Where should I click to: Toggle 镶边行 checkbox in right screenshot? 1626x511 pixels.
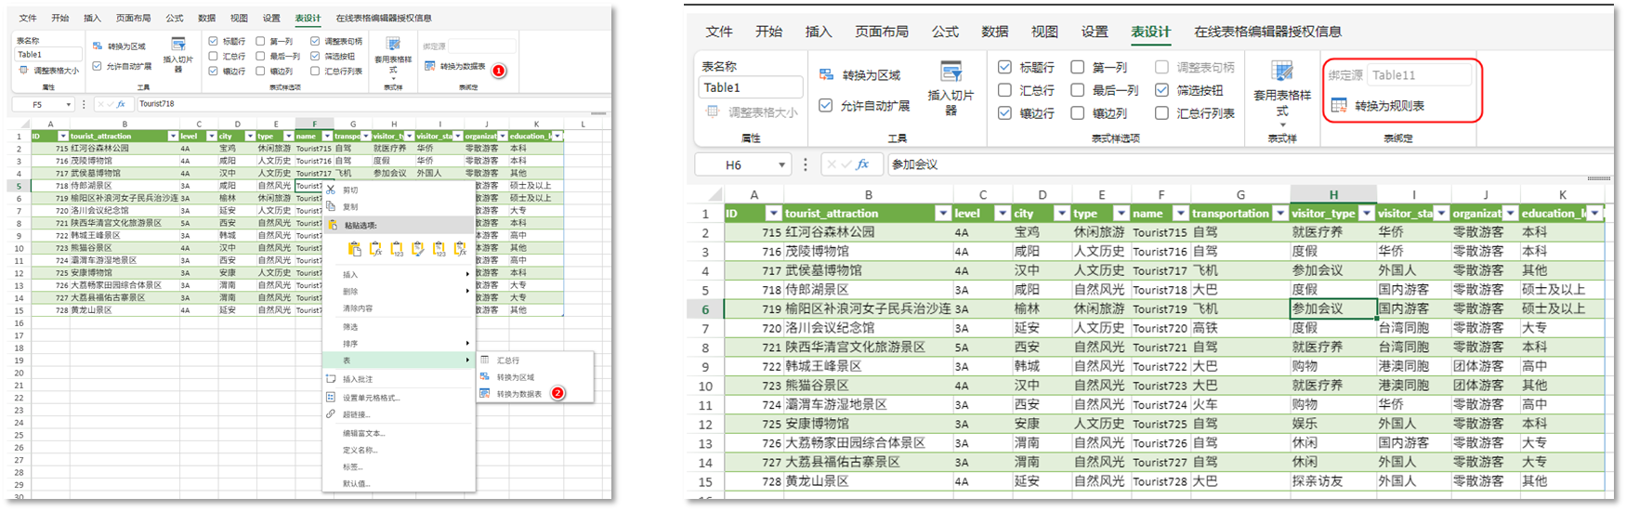click(1004, 113)
